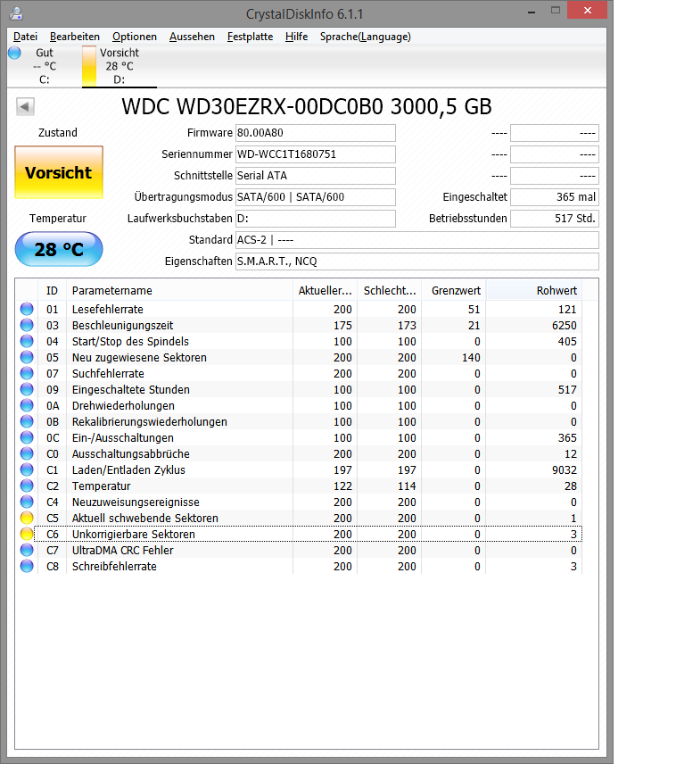Select the Schreibfehlerrate row name
This screenshot has height=764, width=676.
point(114,566)
